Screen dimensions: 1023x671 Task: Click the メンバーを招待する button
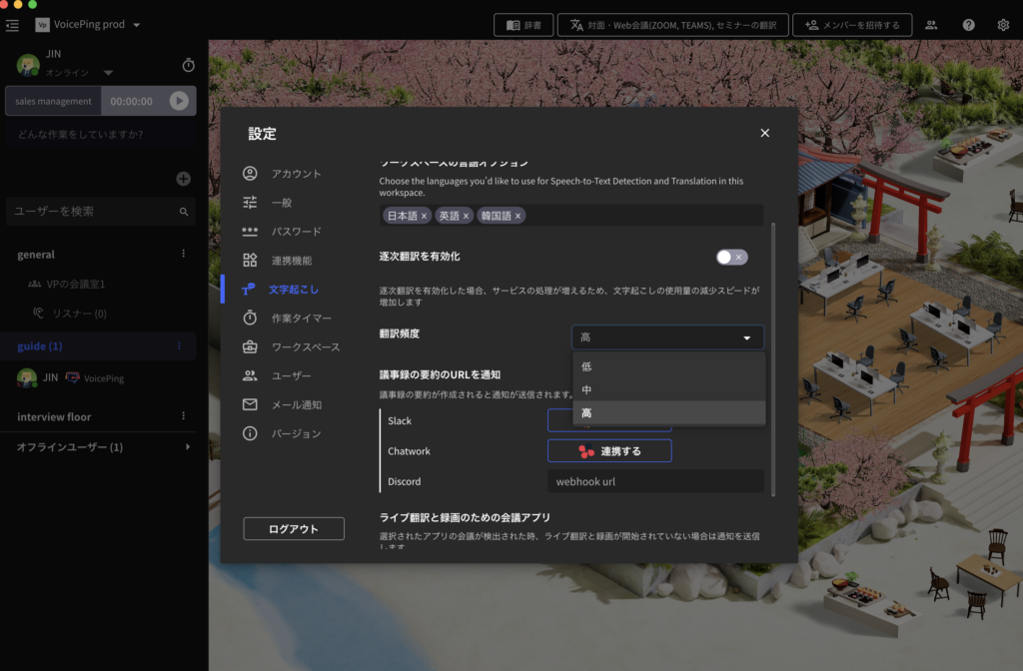tap(852, 25)
